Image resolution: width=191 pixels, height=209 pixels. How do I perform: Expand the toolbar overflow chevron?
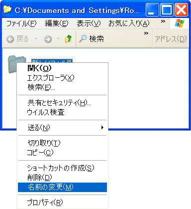[x=146, y=33]
